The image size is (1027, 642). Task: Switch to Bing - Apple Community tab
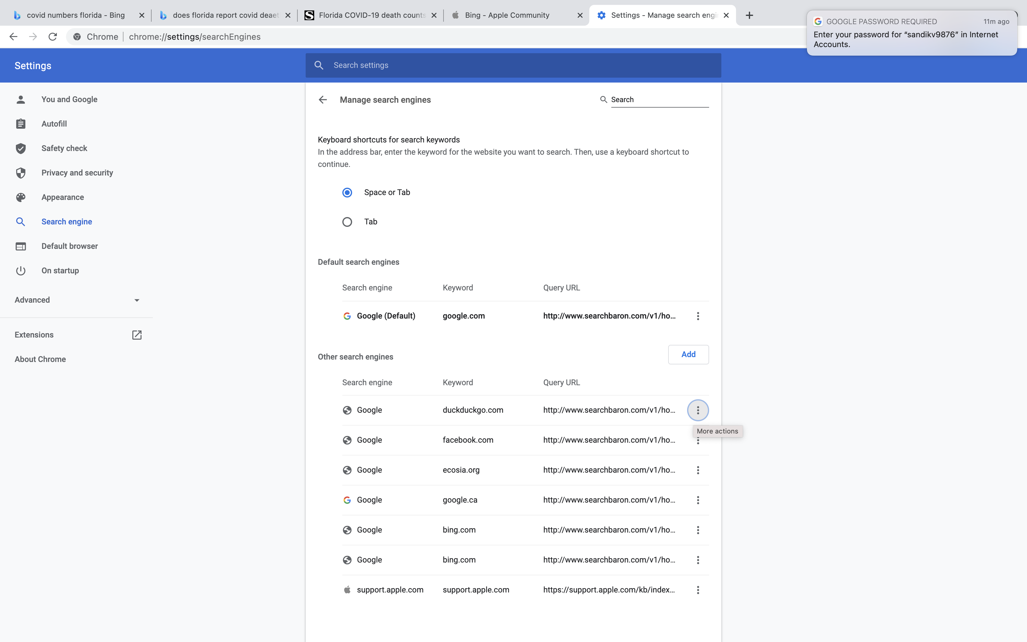point(507,15)
